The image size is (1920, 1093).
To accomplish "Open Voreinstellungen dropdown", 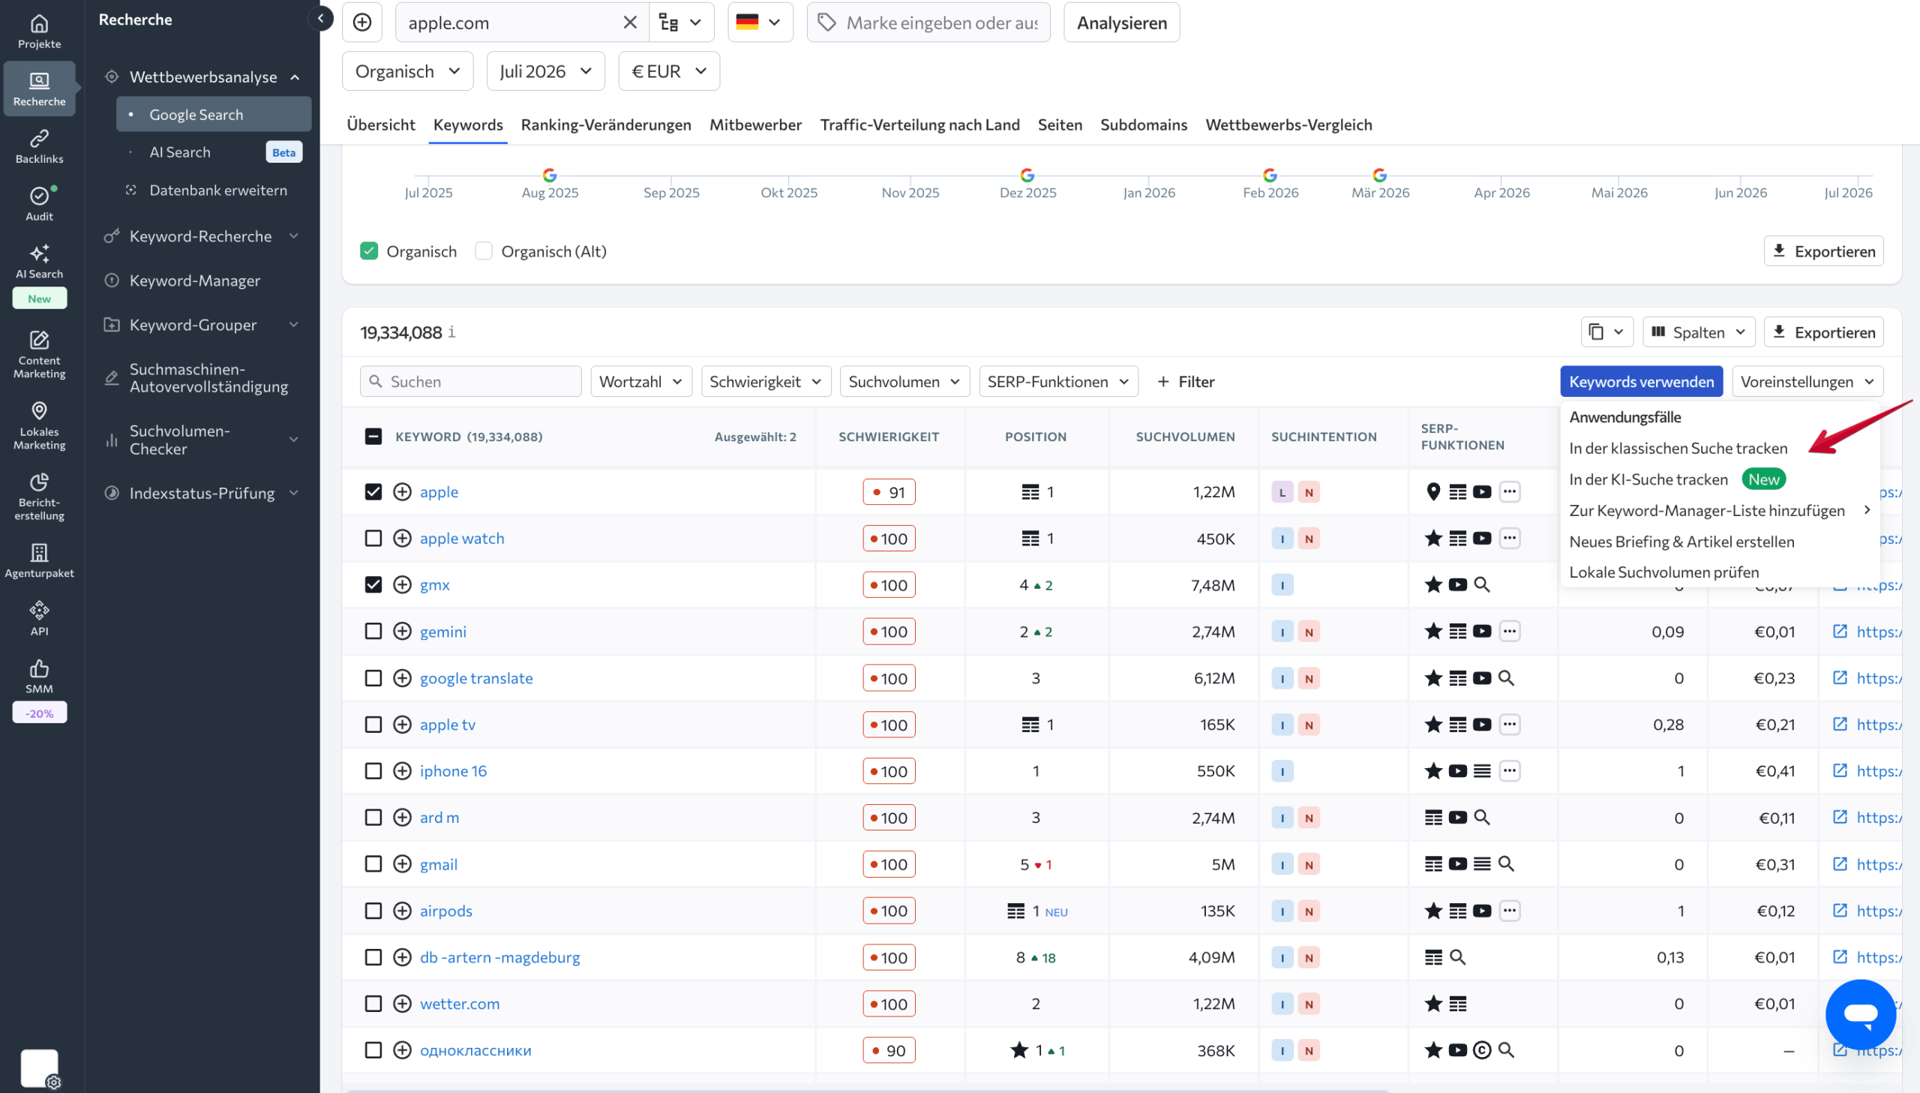I will (x=1807, y=381).
